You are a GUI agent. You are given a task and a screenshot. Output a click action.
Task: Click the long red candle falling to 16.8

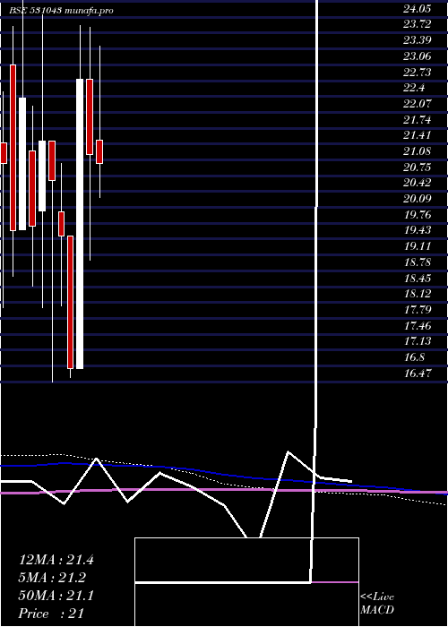pyautogui.click(x=71, y=302)
